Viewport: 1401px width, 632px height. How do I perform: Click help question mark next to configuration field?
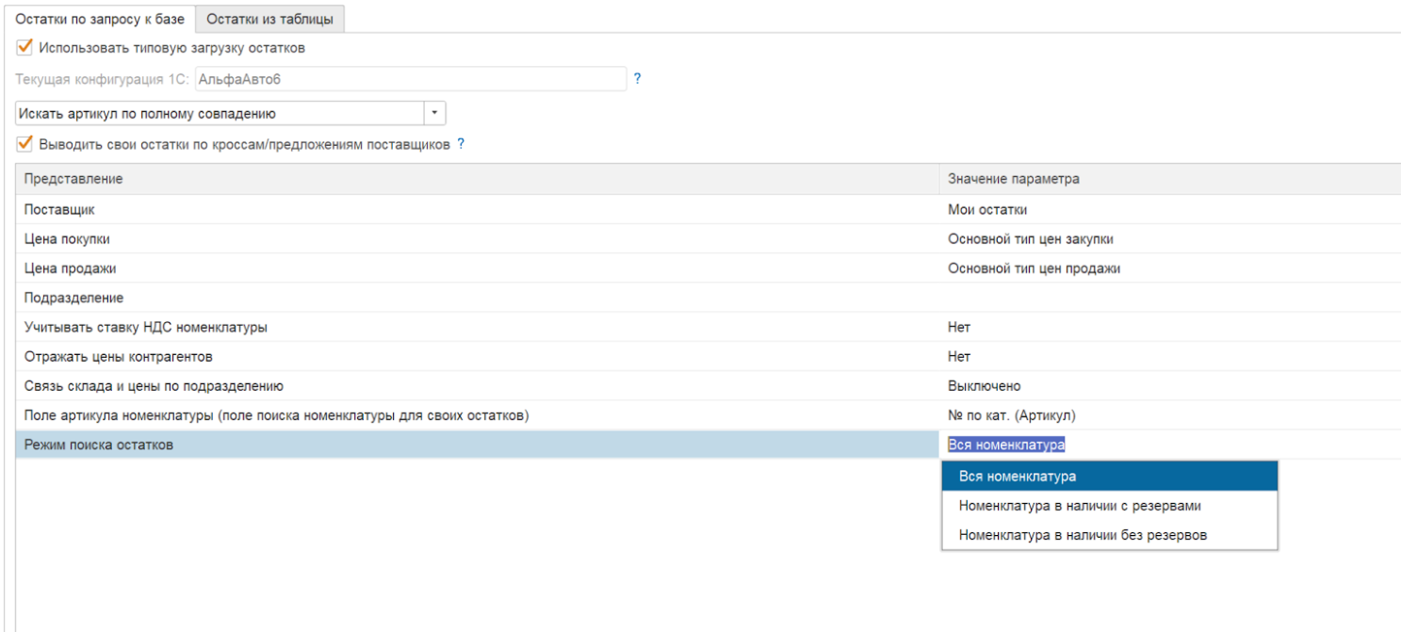pyautogui.click(x=638, y=79)
